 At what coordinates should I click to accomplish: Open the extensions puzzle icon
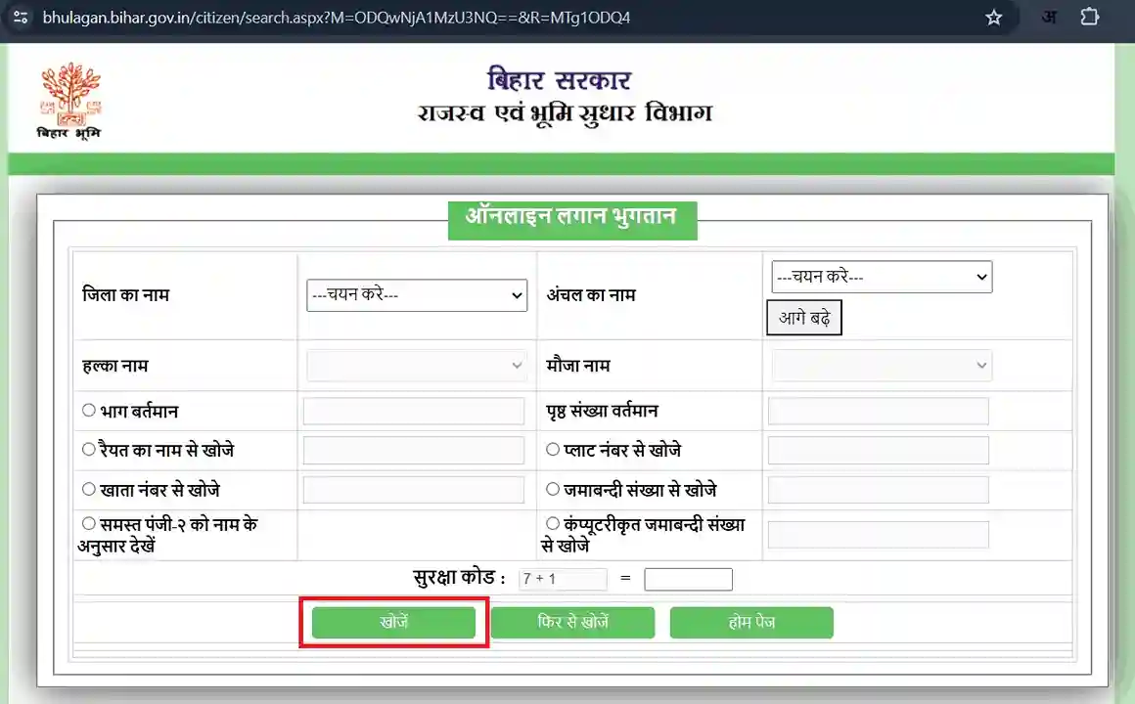(1089, 17)
